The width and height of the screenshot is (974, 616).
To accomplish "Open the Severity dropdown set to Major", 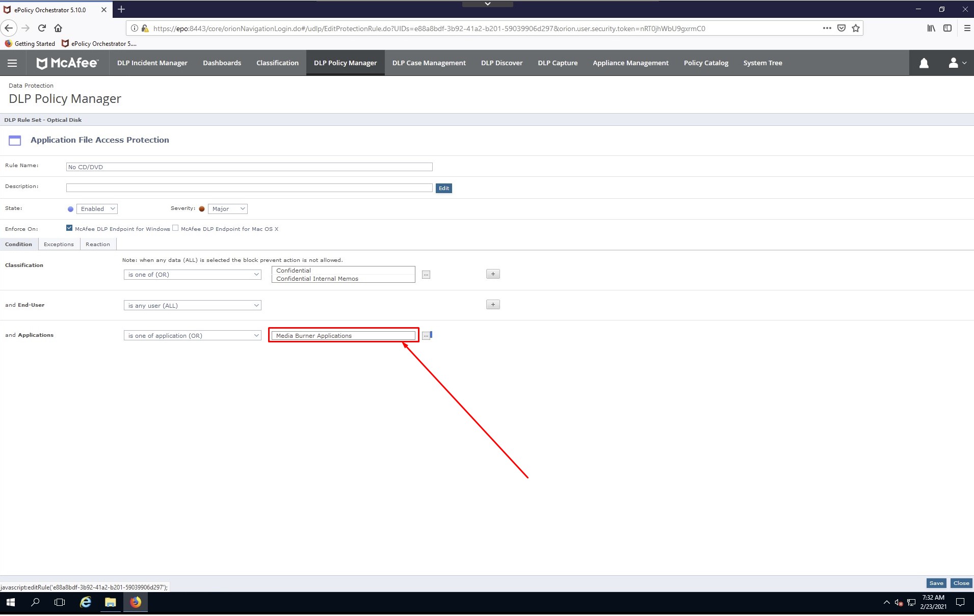I will [228, 209].
